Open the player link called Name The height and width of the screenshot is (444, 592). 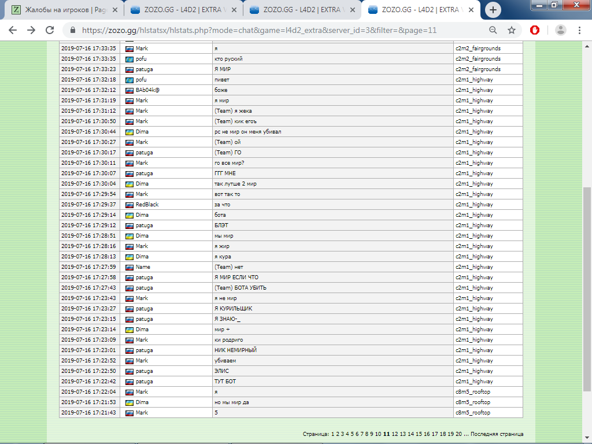142,267
